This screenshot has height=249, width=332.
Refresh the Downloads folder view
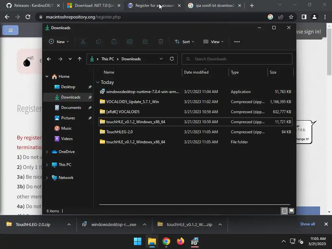[172, 59]
